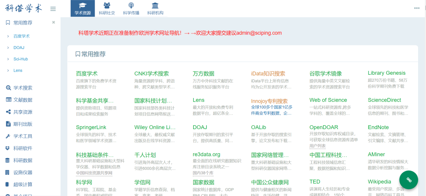
Task: Click the green floating link button
Action: coord(409,180)
